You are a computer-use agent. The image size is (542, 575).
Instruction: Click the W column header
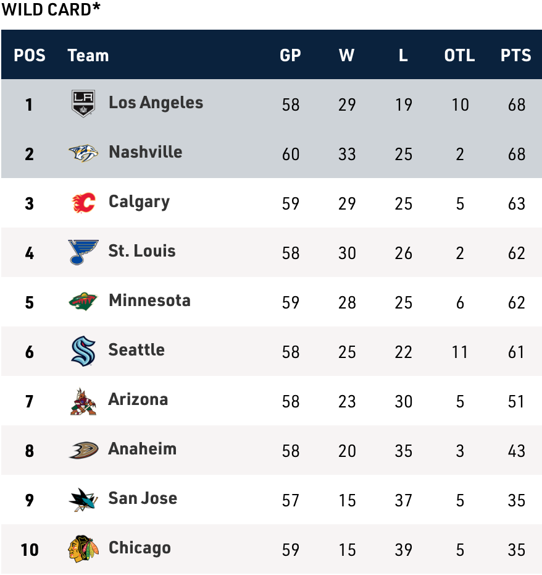[346, 55]
